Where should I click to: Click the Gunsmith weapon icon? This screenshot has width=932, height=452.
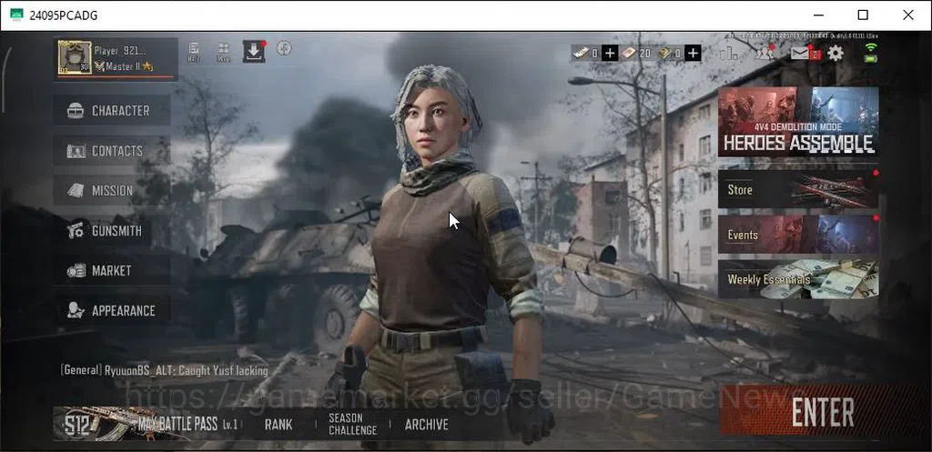(76, 230)
